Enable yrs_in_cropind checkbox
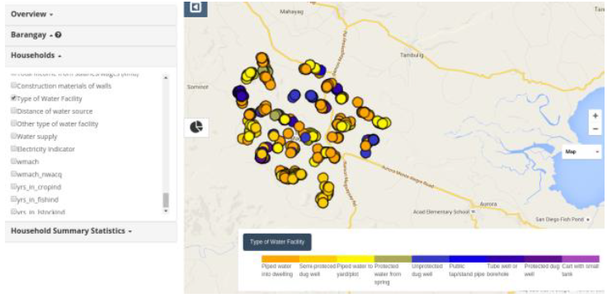612x298 pixels. [x=14, y=187]
